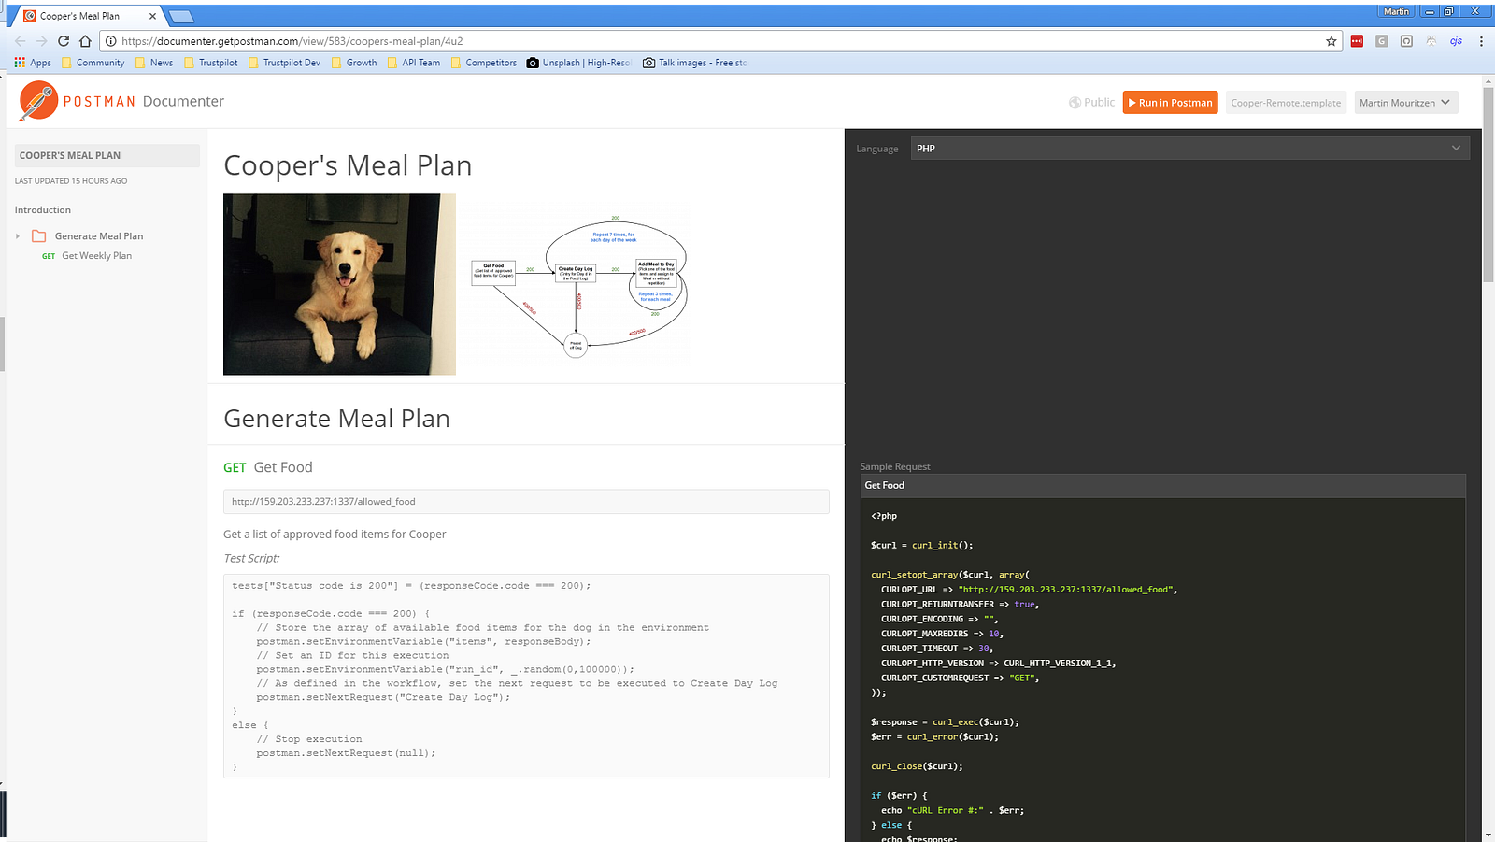Open the Chrome three-dot menu
The height and width of the screenshot is (842, 1495).
[x=1481, y=41]
